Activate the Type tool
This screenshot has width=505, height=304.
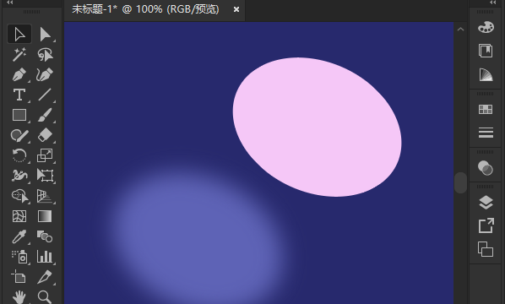[x=19, y=95]
